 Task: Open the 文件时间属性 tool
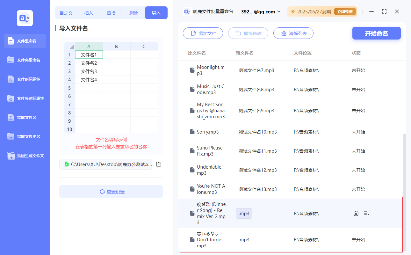point(25,79)
